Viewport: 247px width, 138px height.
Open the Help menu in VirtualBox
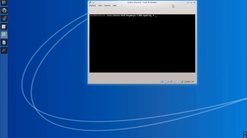115,5
